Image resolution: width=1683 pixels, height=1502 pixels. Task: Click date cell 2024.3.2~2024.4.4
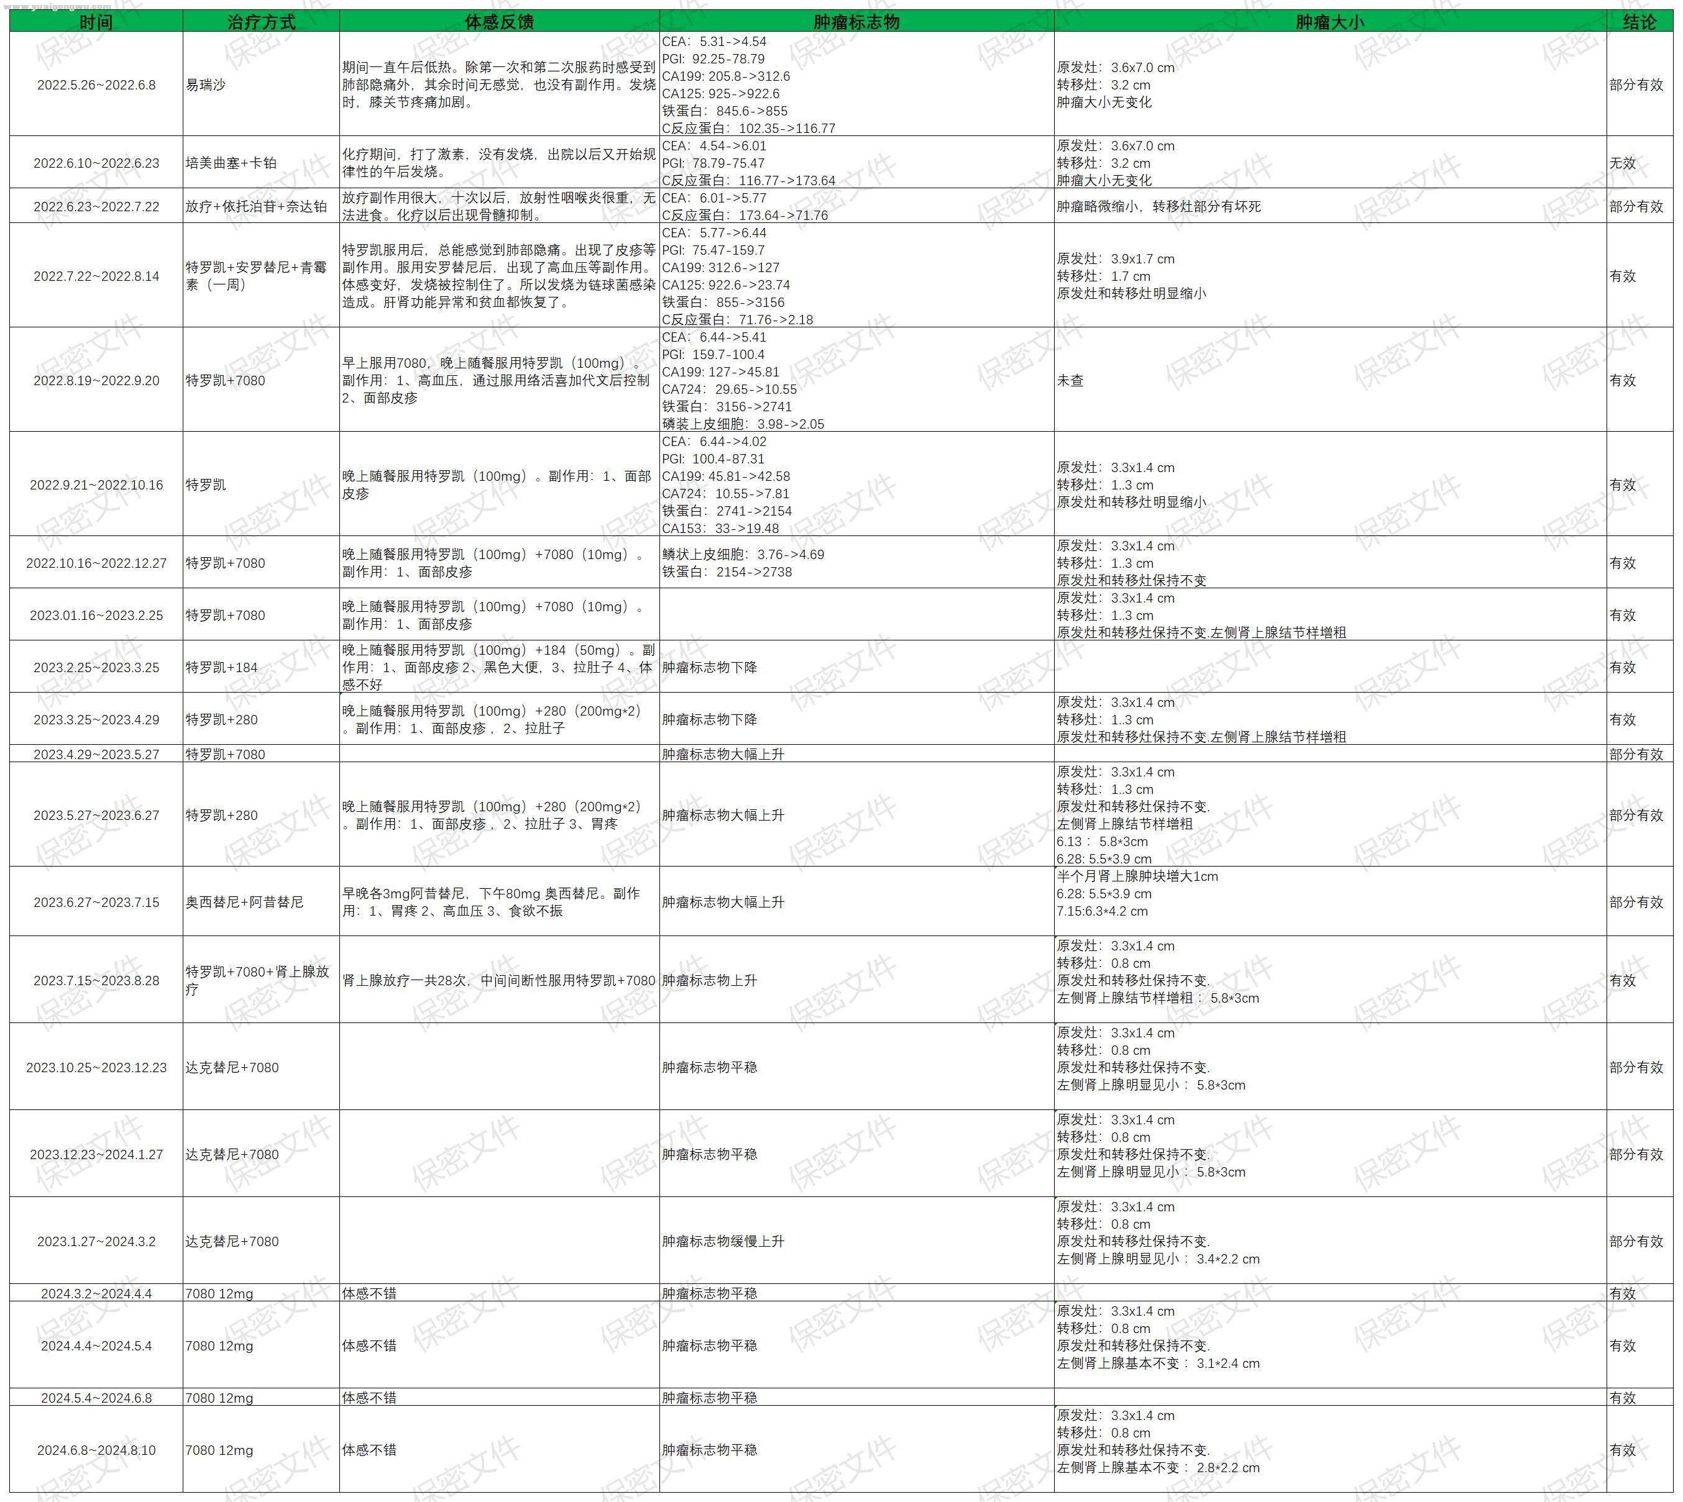pos(96,1293)
